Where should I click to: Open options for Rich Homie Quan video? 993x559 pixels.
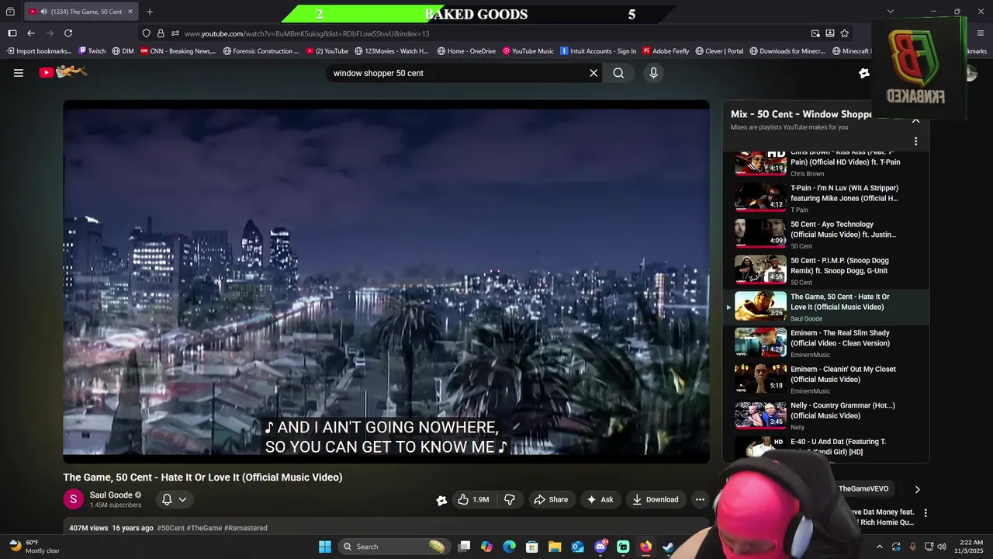(x=926, y=513)
